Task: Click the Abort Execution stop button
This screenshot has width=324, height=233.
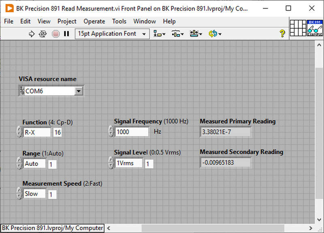Action: click(x=55, y=34)
